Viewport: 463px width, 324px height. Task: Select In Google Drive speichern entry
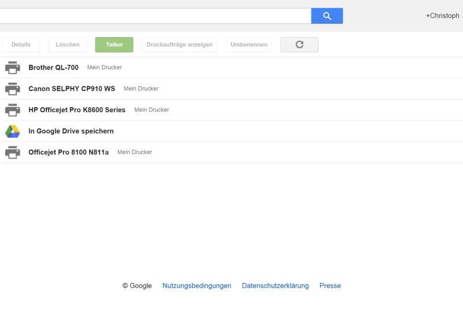click(71, 131)
